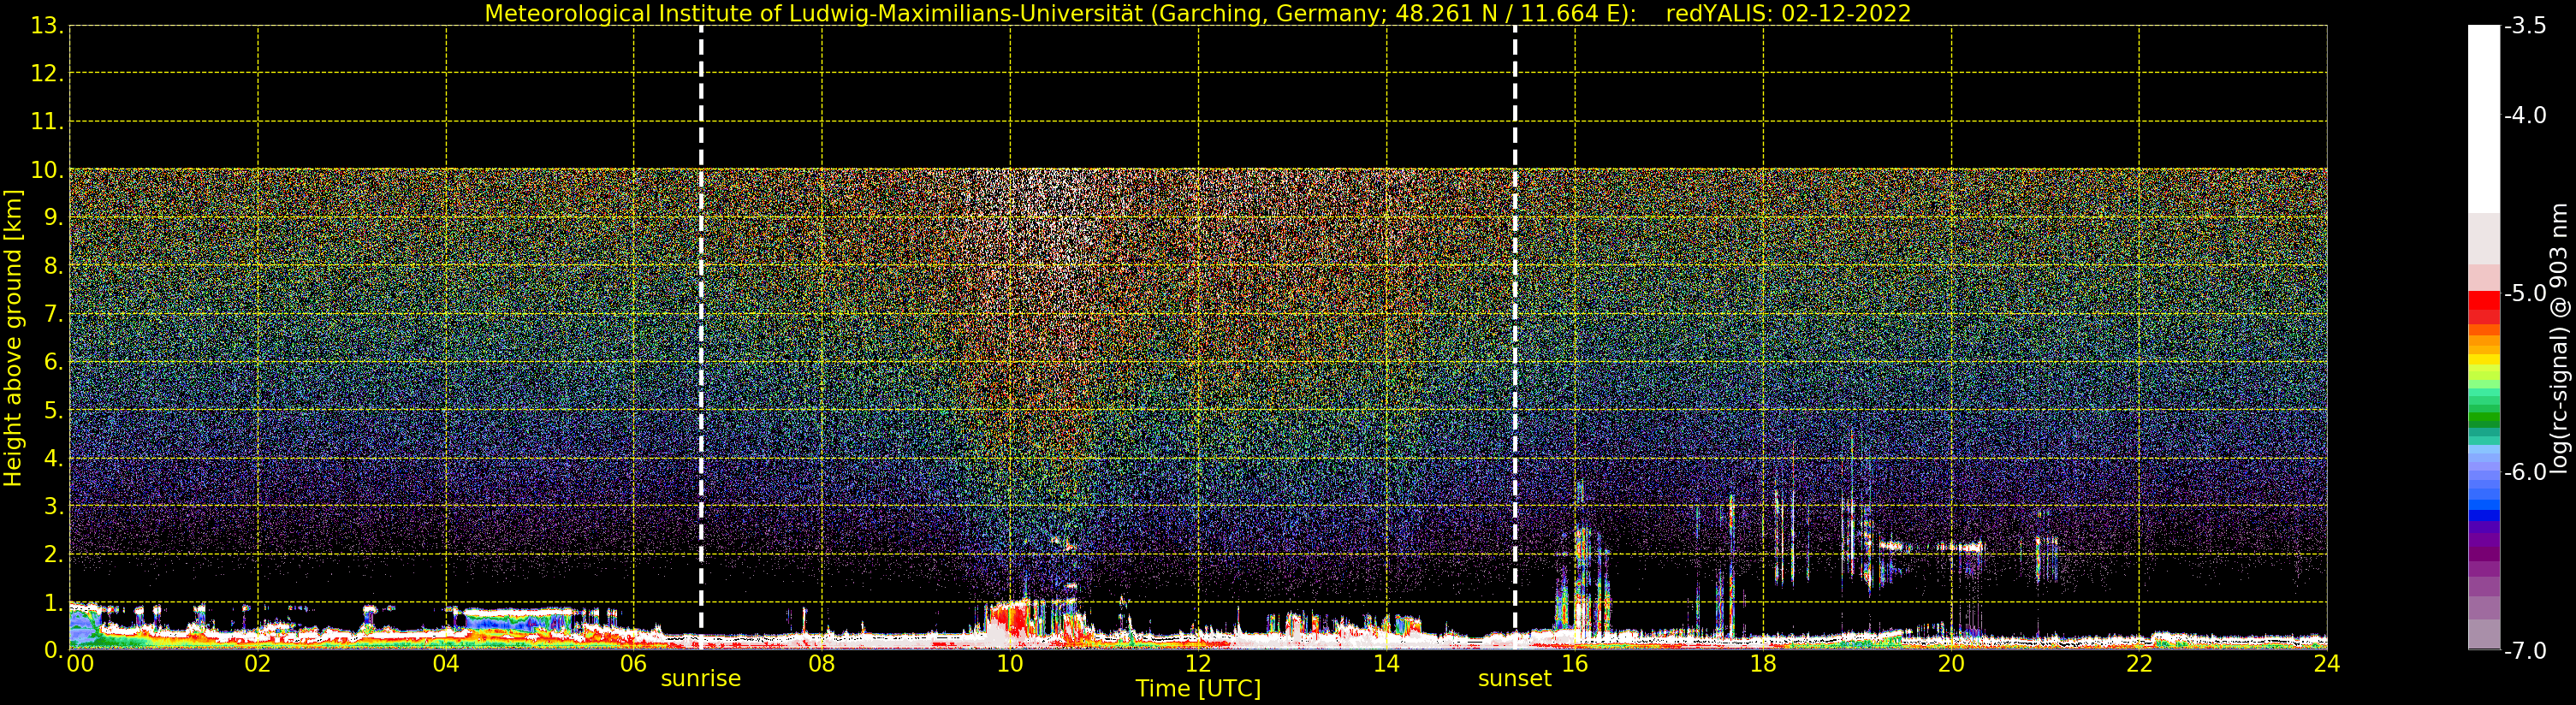Click the x-axis tick label '06'
The width and height of the screenshot is (2576, 705).
[x=634, y=664]
